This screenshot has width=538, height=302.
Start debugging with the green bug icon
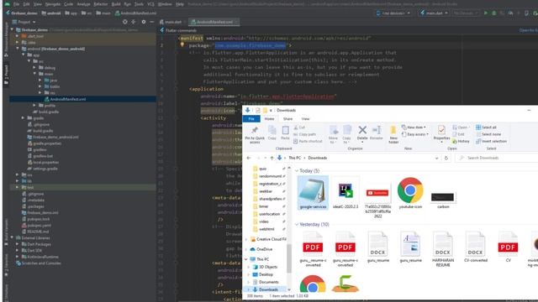494,13
